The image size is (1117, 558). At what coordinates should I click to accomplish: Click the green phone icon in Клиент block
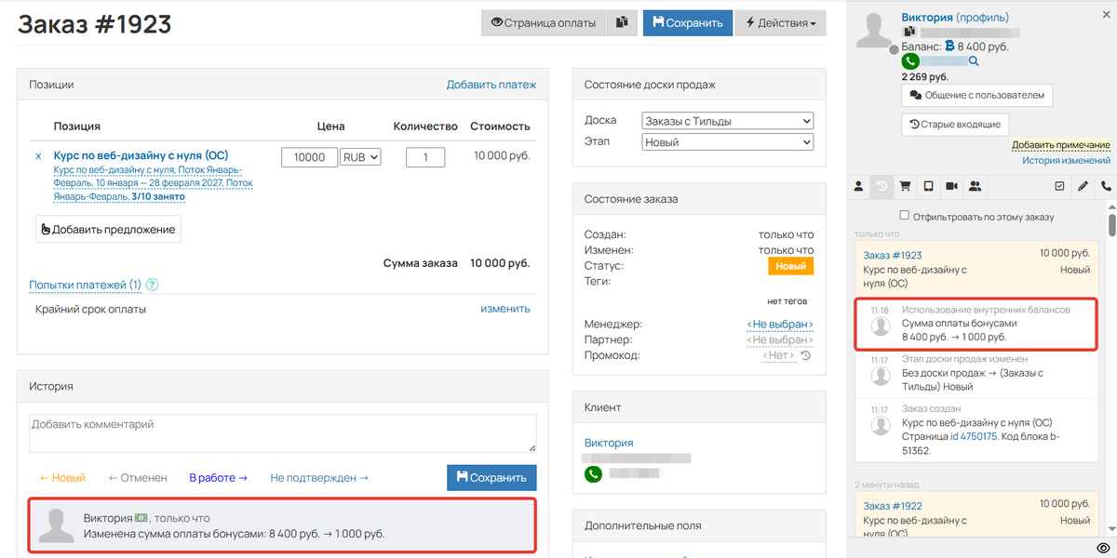(593, 473)
